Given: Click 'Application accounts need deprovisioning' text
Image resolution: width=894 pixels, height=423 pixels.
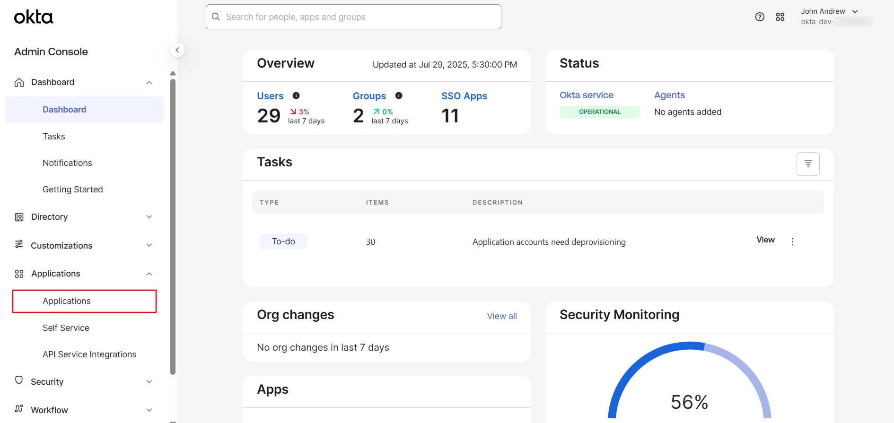Looking at the screenshot, I should (x=549, y=242).
